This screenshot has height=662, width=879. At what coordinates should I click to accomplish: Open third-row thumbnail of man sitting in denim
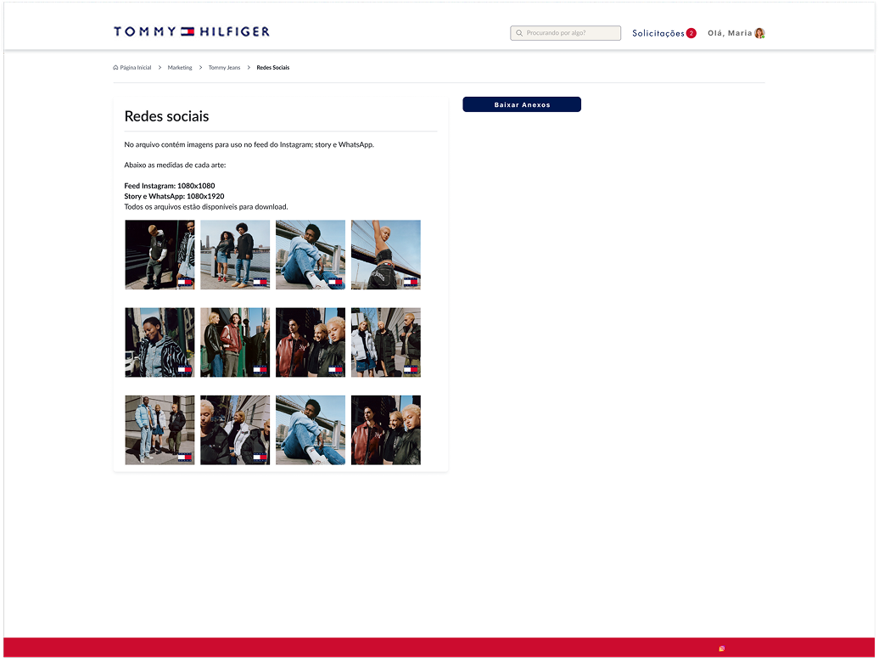tap(311, 430)
